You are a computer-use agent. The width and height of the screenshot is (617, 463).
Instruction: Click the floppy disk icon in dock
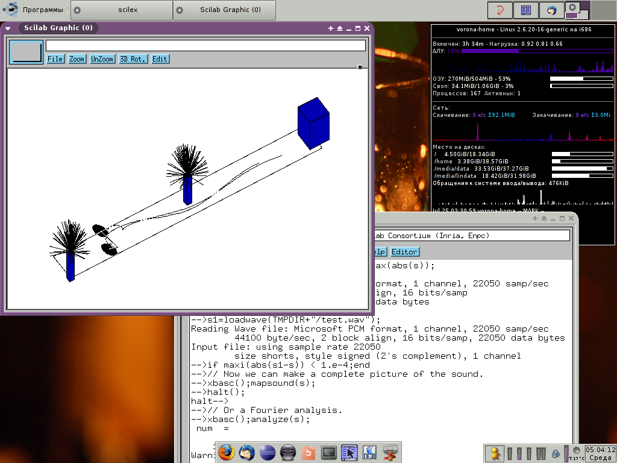pos(369,452)
